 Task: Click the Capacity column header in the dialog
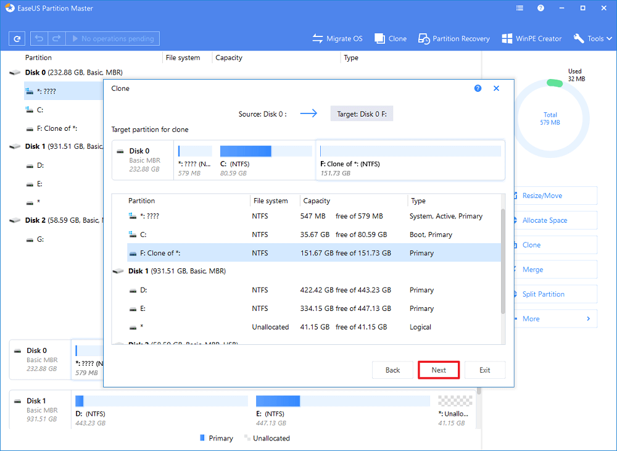pyautogui.click(x=317, y=201)
